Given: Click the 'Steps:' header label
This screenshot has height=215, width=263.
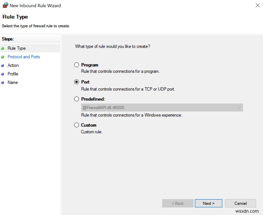Looking at the screenshot, I should click(8, 39).
